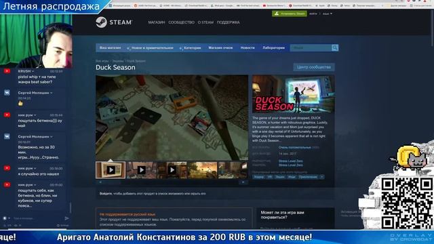Click the 'Центр сообщества' button
This screenshot has height=244, width=434.
click(x=314, y=67)
